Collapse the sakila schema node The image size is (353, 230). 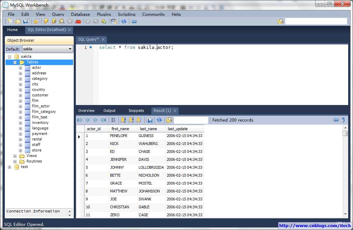9,57
